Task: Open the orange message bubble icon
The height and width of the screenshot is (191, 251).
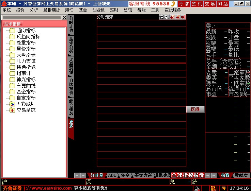Action: click(x=224, y=188)
